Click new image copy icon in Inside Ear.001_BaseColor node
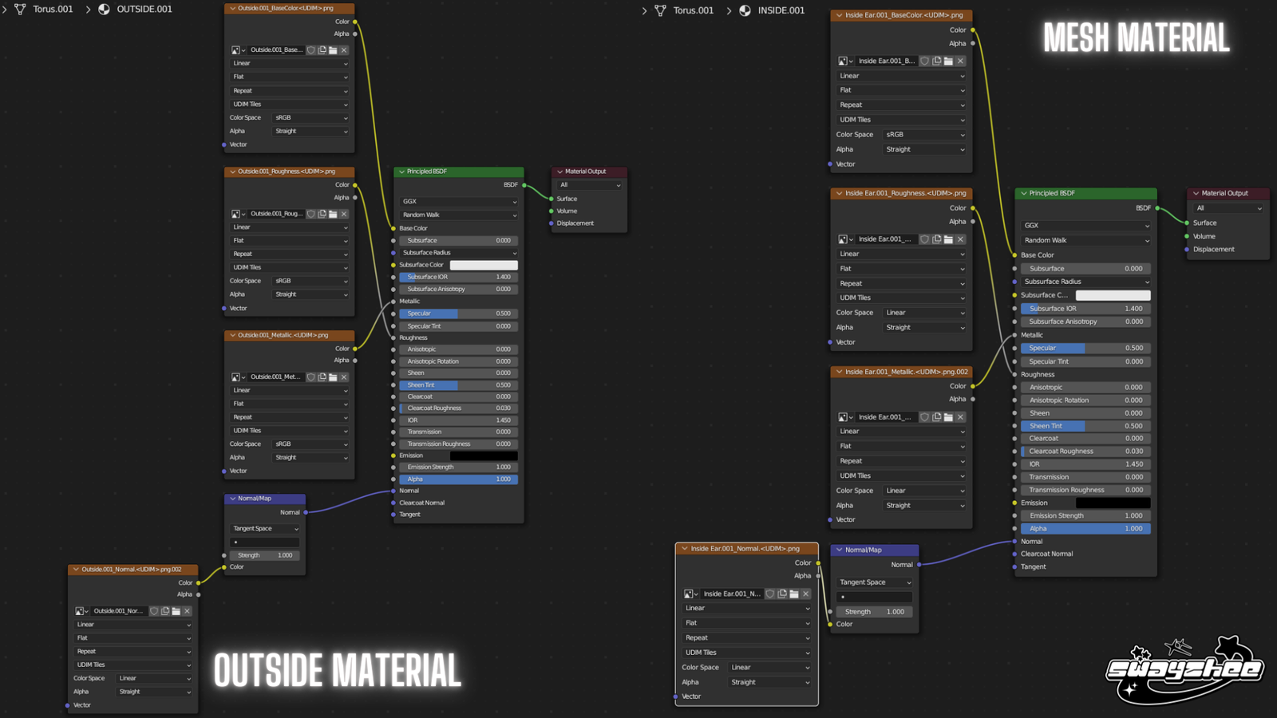 click(x=936, y=61)
